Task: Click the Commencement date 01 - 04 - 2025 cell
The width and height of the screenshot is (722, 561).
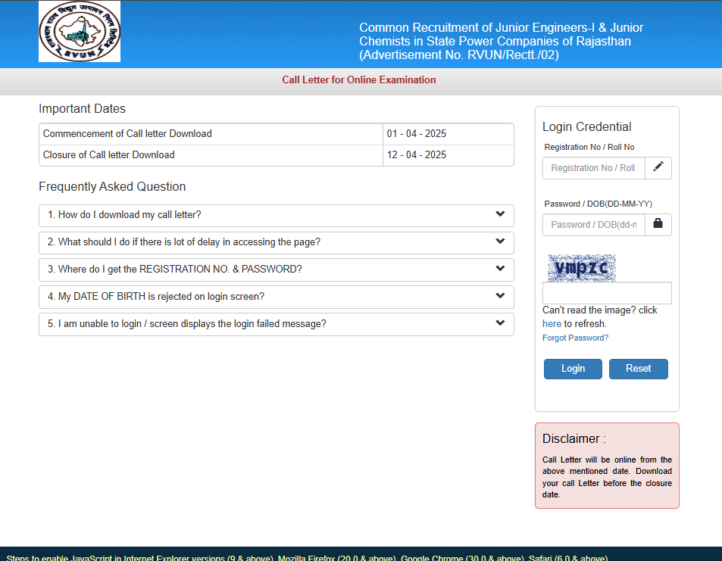Action: tap(417, 134)
